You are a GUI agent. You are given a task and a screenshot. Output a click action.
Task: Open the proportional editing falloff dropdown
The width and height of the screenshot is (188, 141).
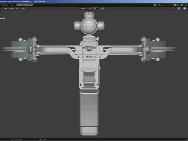[x=106, y=9]
